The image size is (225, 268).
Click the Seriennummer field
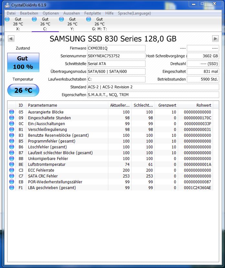[116, 56]
